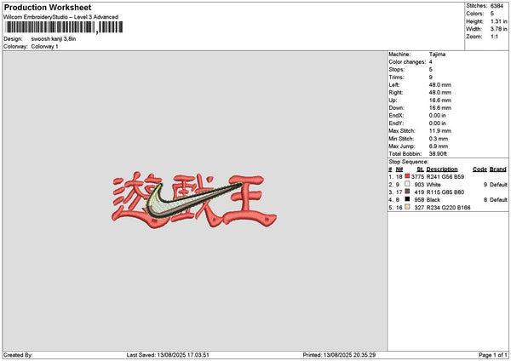
Task: Select the 'Last Saved: 13/08/2025 17.03.51' footer text
Action: 168,355
